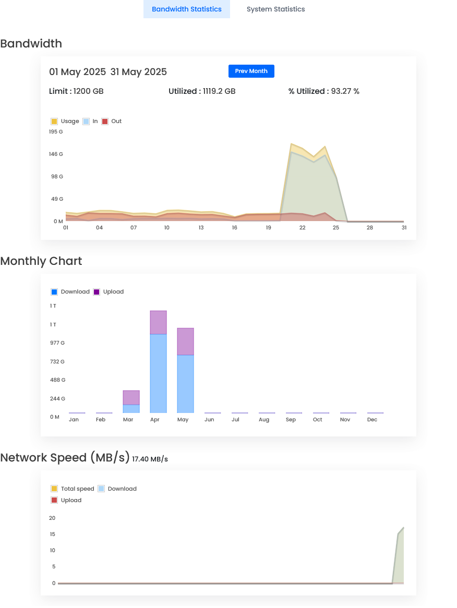Toggle the Usage legend in Bandwidth chart
The image size is (457, 608).
click(65, 121)
